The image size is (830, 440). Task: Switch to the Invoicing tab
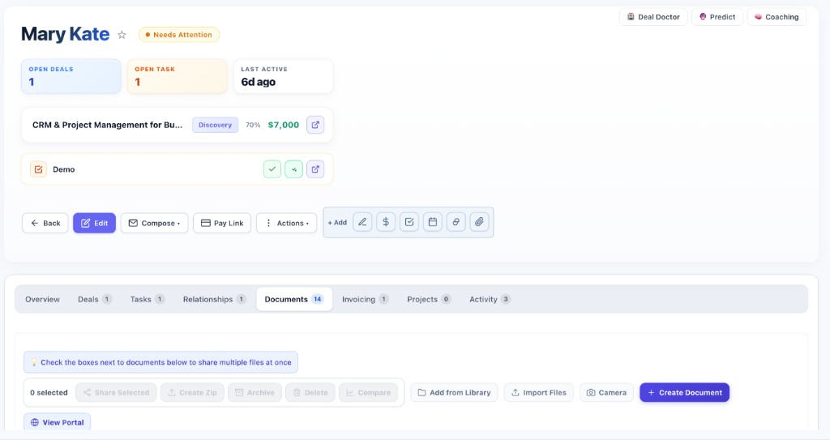point(365,299)
